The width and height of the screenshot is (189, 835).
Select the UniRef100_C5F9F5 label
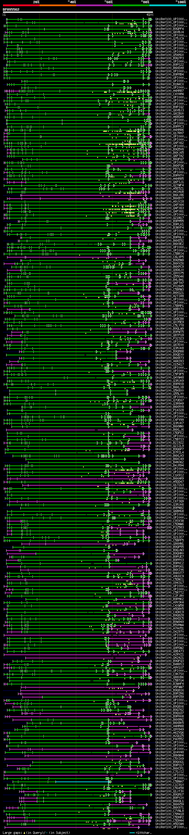click(x=170, y=374)
